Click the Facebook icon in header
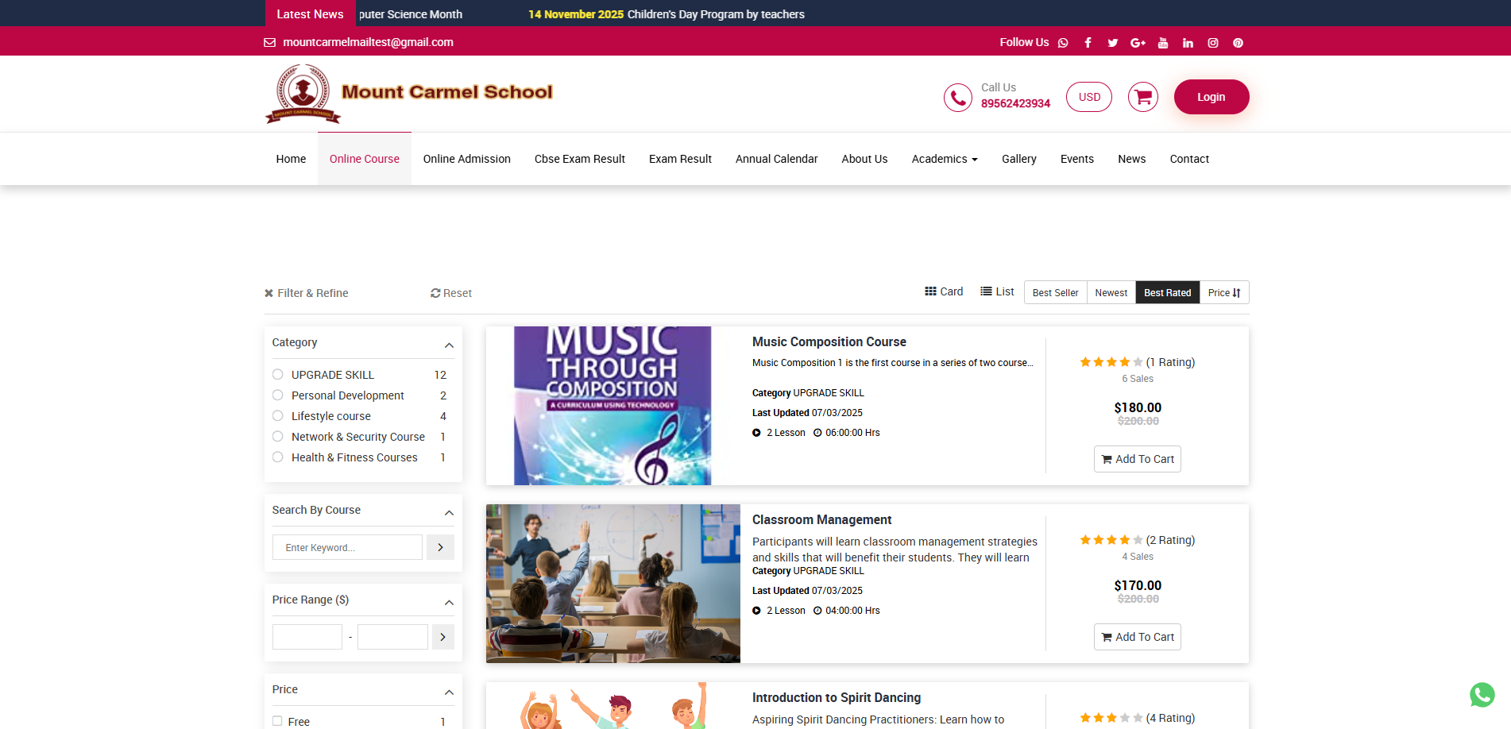The height and width of the screenshot is (729, 1511). (1088, 43)
